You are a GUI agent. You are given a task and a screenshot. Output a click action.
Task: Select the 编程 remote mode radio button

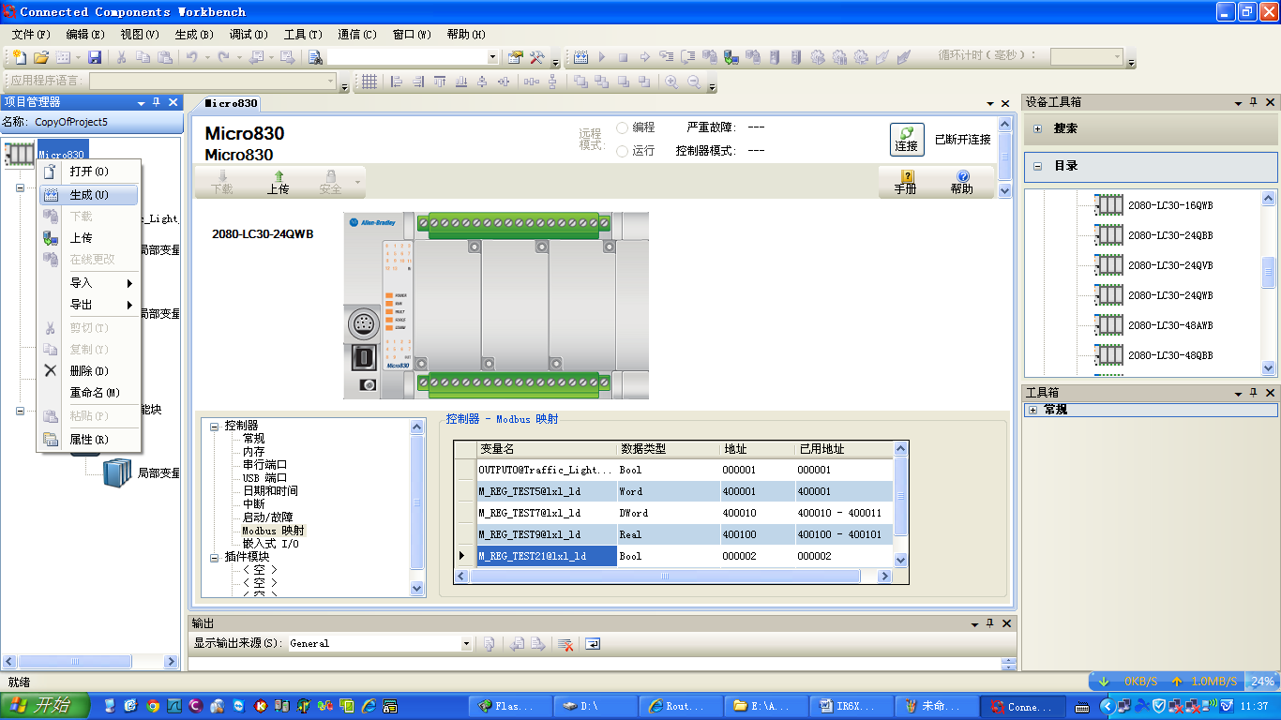623,127
